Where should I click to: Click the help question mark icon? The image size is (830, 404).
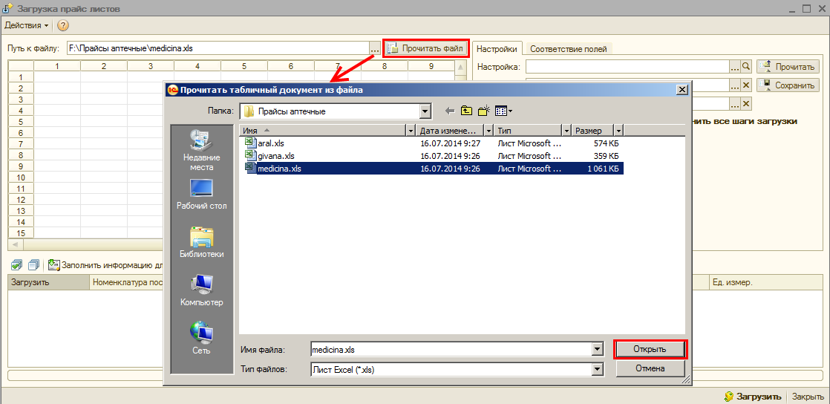(x=63, y=25)
